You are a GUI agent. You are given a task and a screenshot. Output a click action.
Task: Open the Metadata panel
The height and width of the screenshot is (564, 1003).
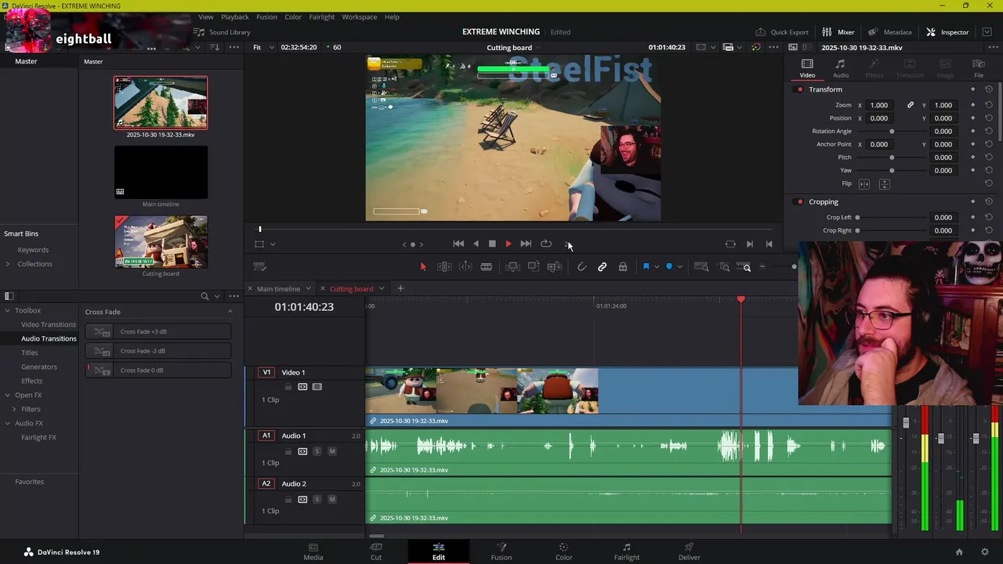click(x=889, y=32)
